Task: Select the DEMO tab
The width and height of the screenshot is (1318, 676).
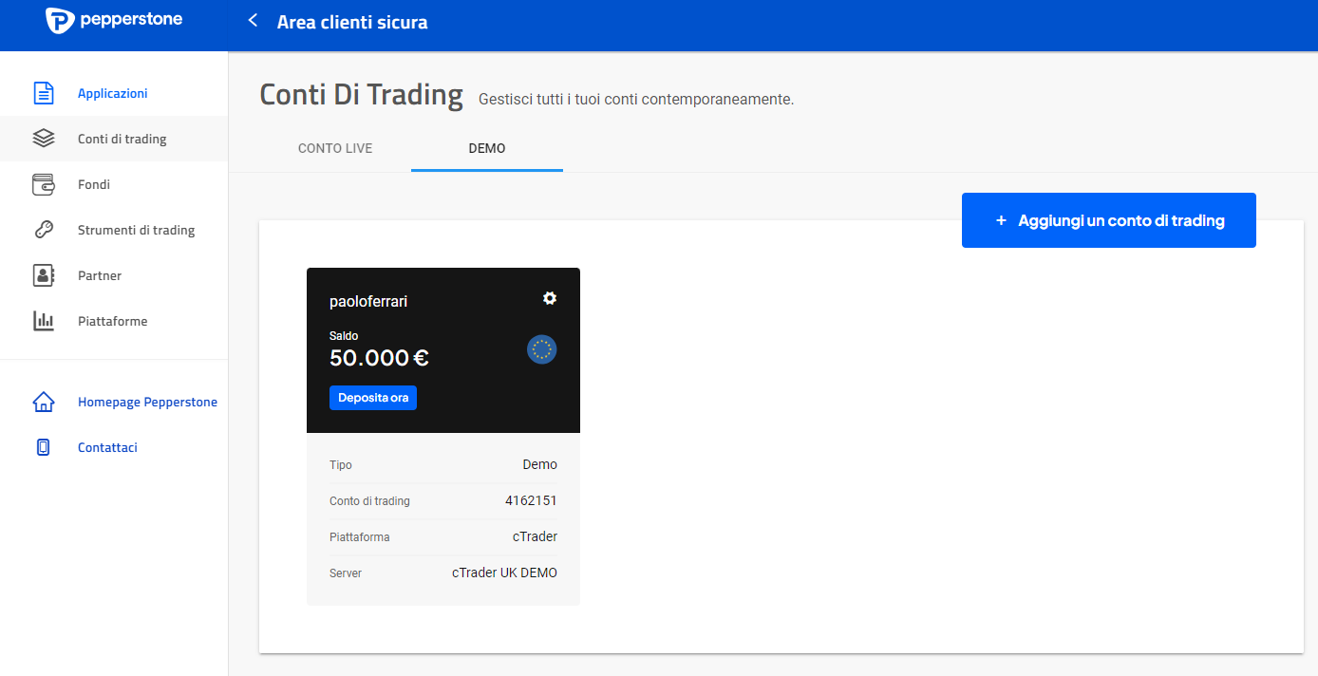Action: point(487,148)
